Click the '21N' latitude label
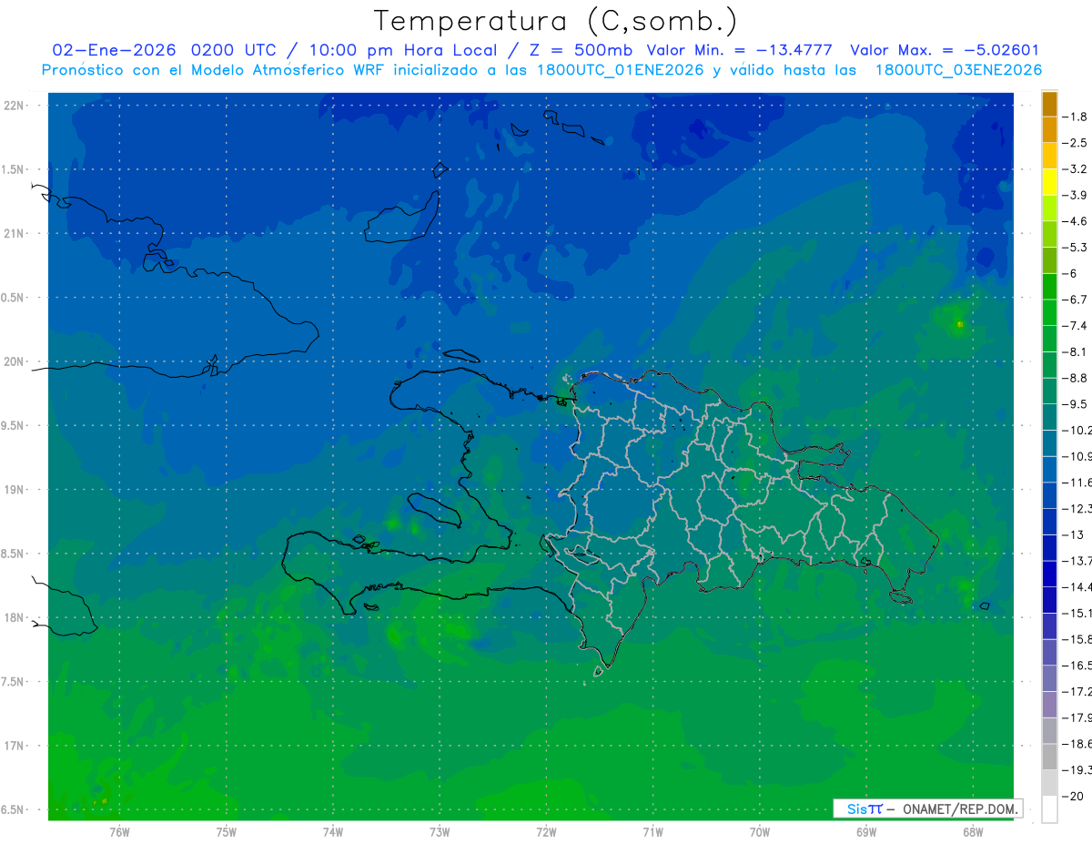This screenshot has height=844, width=1092. [x=15, y=234]
